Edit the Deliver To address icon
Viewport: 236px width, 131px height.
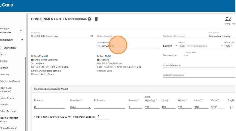click(x=110, y=56)
